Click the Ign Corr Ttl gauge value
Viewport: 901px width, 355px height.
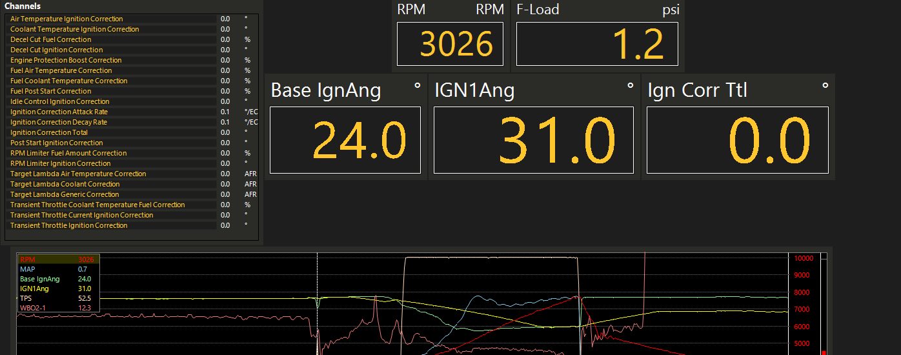point(738,140)
